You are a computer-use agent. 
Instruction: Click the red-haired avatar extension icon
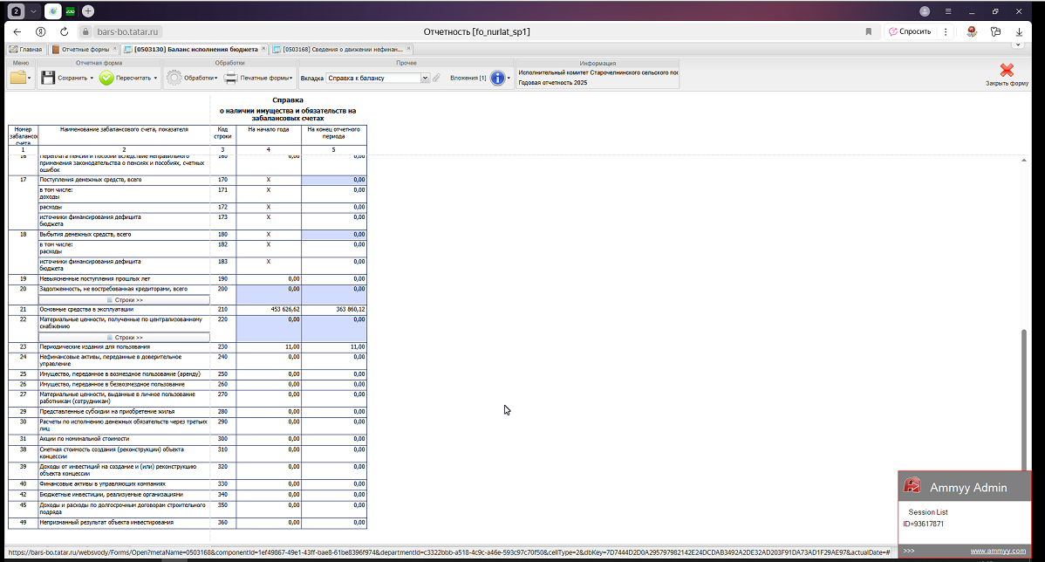pyautogui.click(x=972, y=31)
